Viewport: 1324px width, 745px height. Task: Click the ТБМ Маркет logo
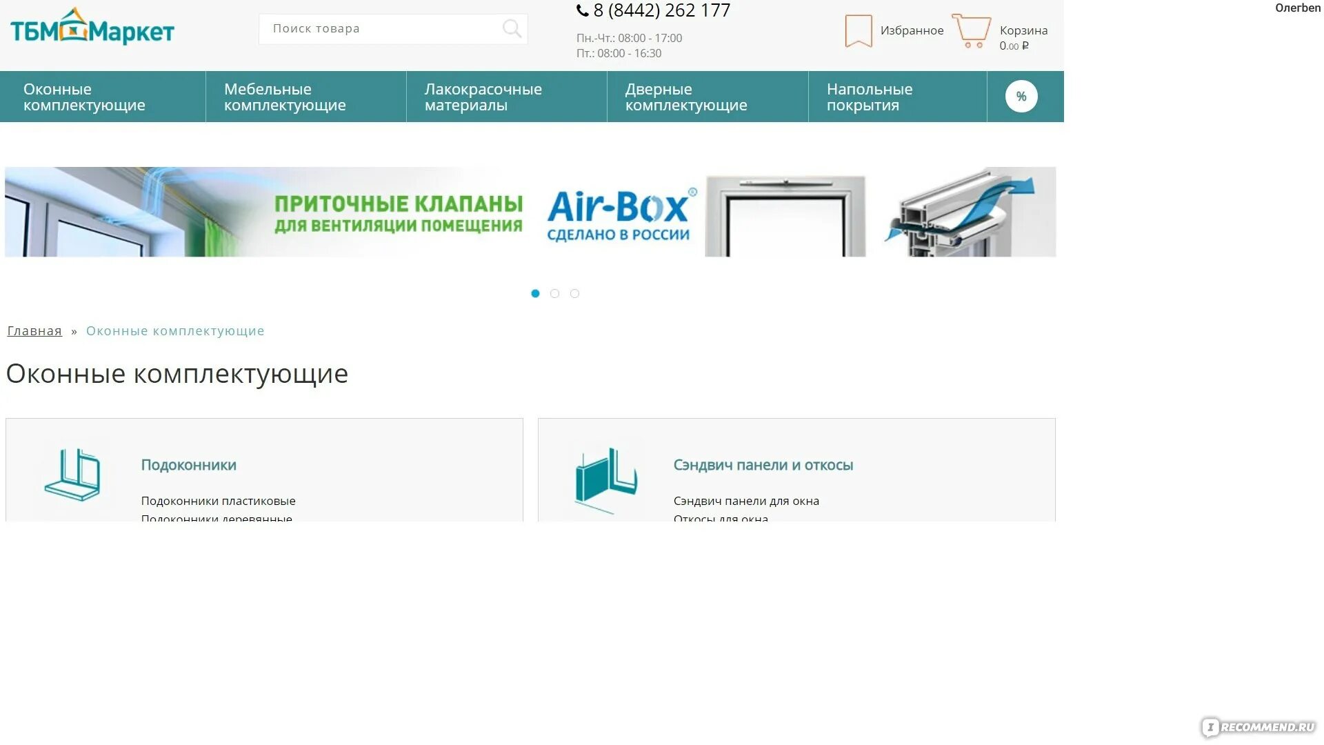coord(92,26)
